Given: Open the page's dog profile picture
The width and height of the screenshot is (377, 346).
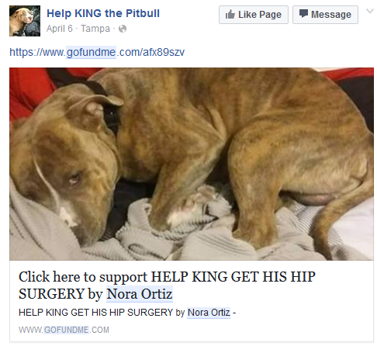Looking at the screenshot, I should point(25,21).
